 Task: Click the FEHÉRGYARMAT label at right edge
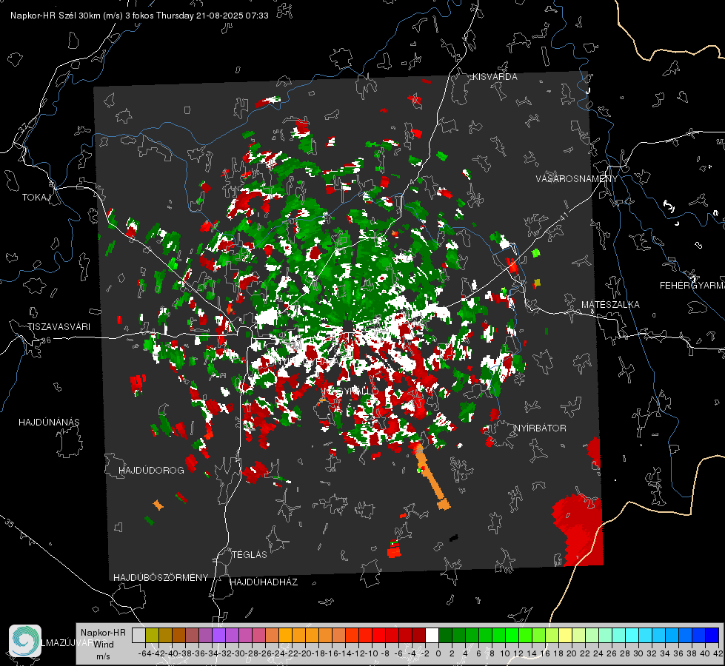[692, 286]
